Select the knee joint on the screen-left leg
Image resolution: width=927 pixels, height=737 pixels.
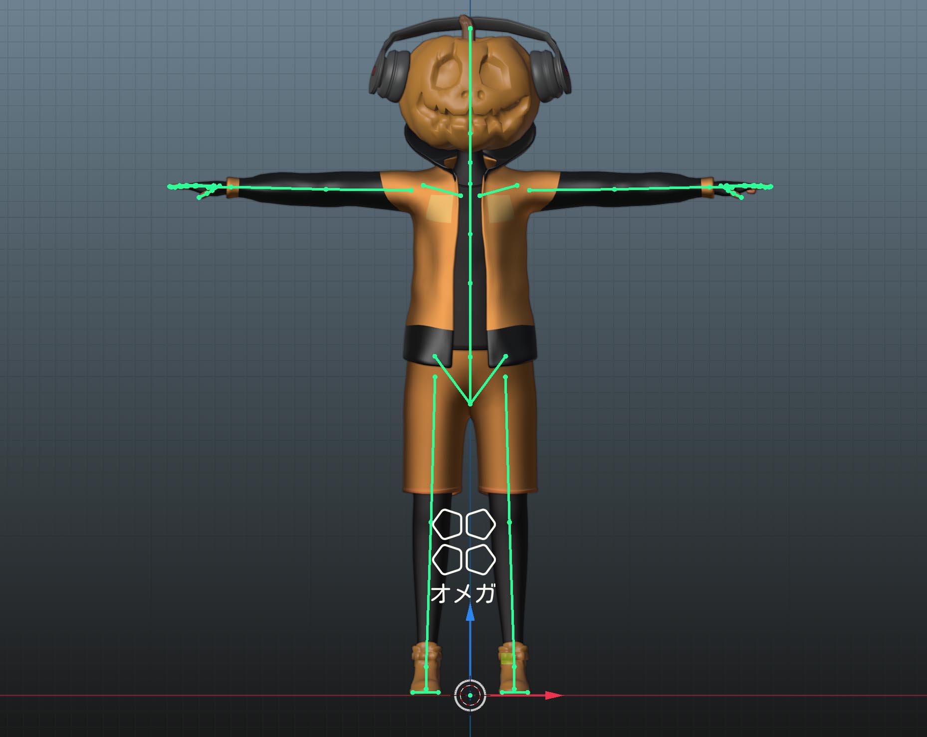point(431,522)
